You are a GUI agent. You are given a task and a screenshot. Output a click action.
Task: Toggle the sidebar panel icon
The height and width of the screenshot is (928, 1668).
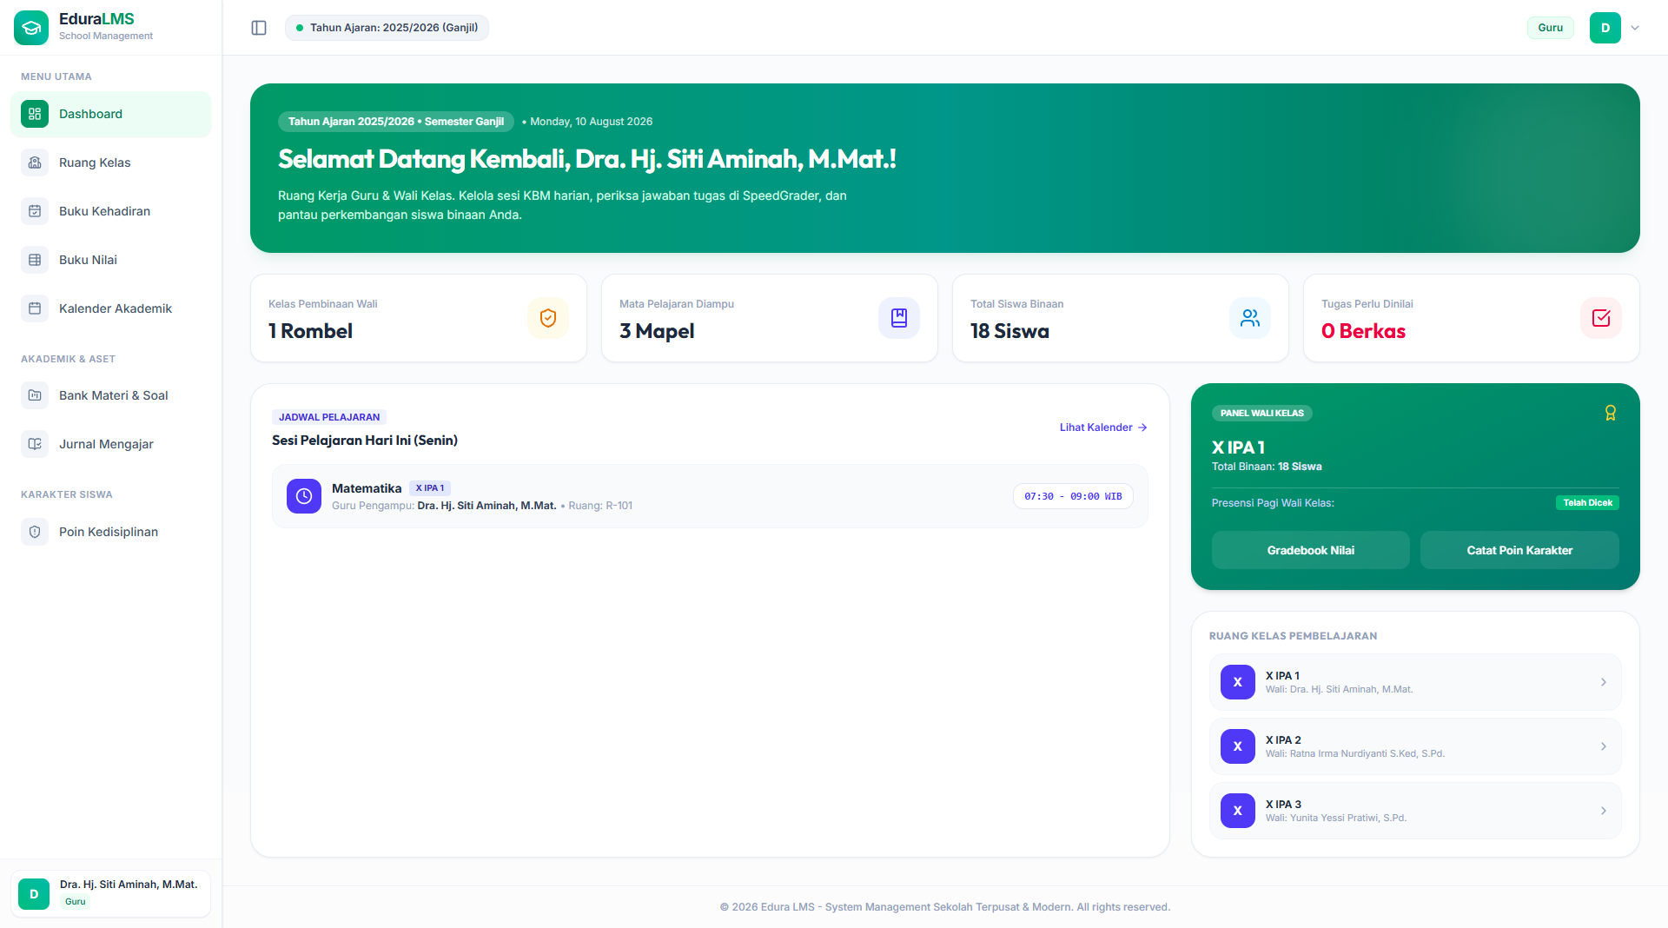(x=259, y=28)
